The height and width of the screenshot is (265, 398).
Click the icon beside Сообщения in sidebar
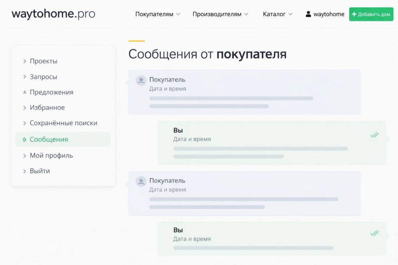tap(24, 140)
